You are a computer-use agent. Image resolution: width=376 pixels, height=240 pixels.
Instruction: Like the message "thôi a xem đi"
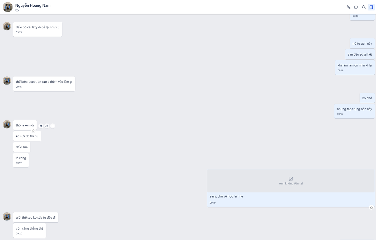click(33, 130)
